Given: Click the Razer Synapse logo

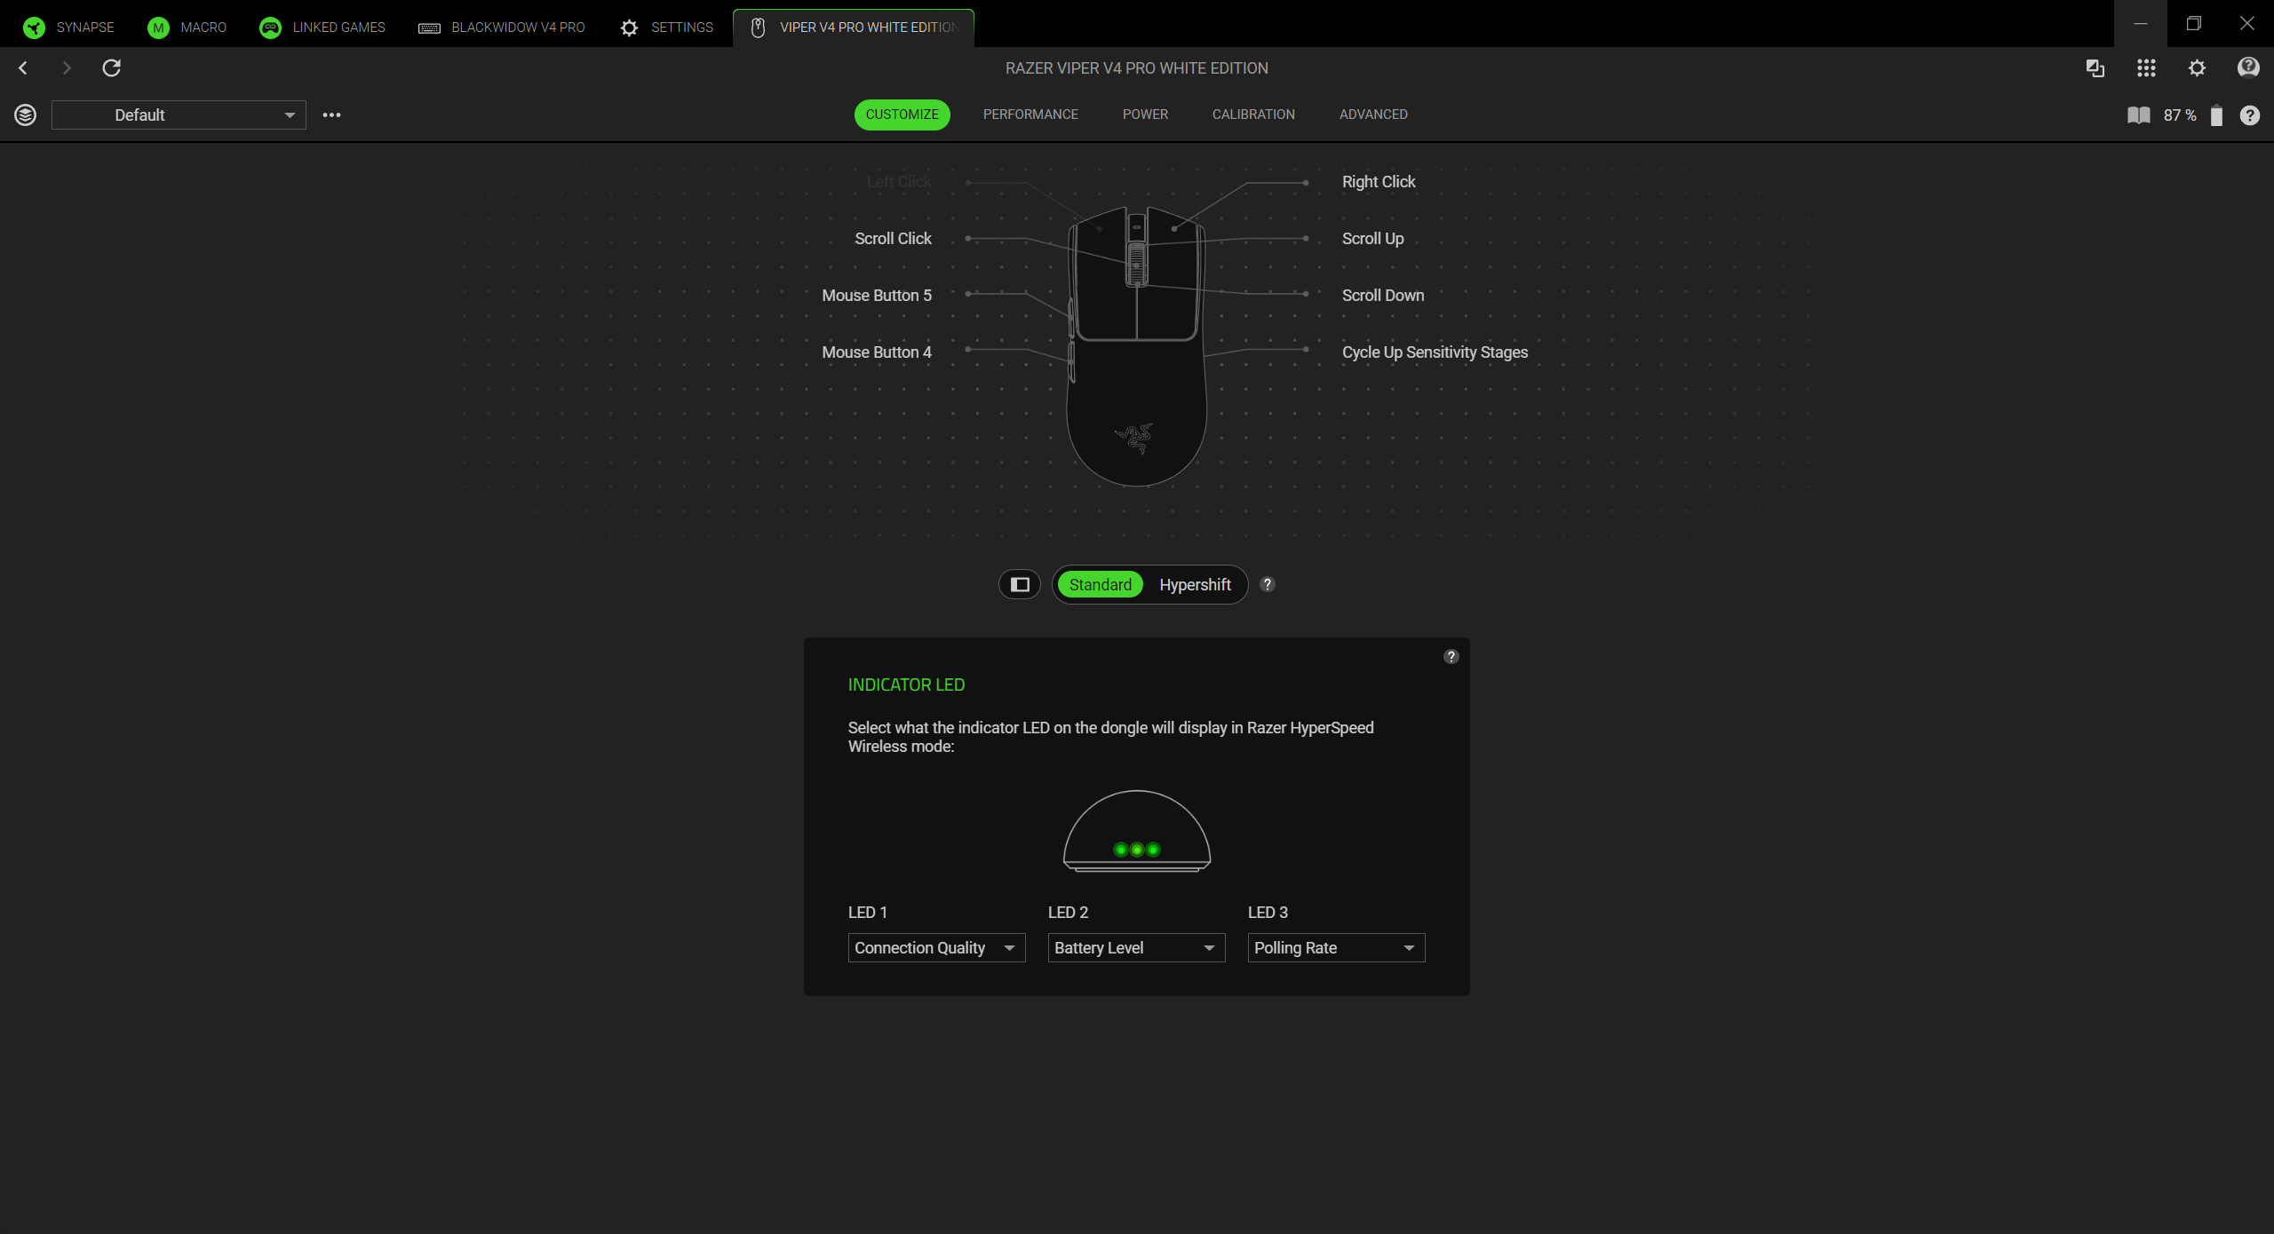Looking at the screenshot, I should pos(33,27).
